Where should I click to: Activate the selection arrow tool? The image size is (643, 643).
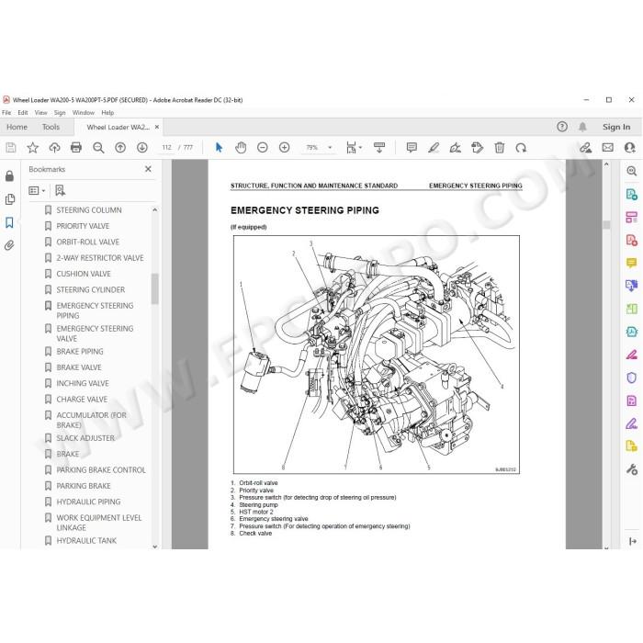[219, 148]
